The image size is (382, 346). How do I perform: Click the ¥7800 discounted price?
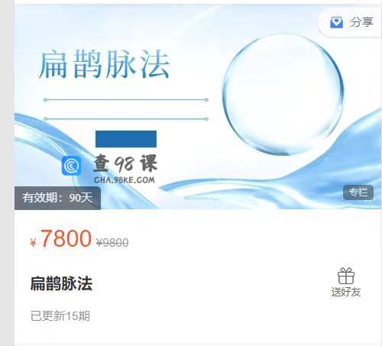(61, 238)
